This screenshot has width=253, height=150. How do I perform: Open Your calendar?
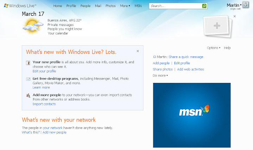(x=58, y=33)
